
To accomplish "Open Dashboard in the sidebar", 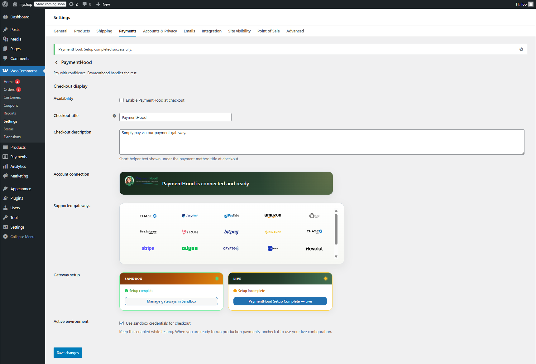I will (x=22, y=17).
